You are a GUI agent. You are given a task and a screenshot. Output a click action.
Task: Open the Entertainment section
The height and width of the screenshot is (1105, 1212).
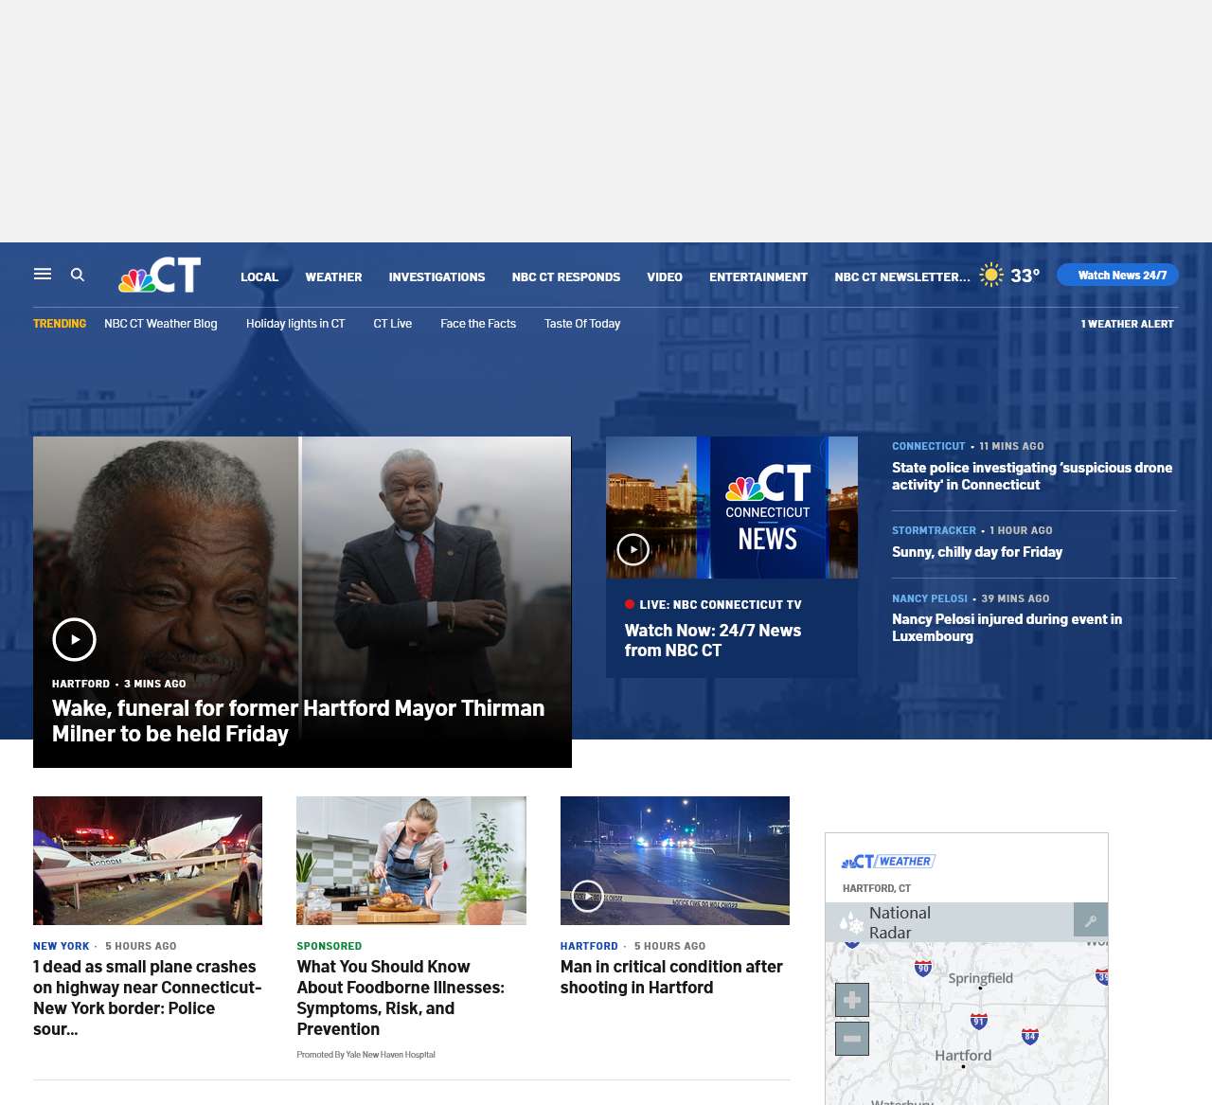pos(758,276)
